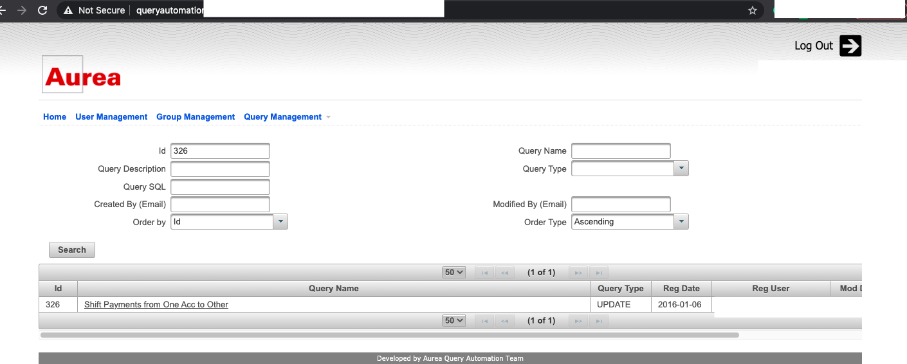Open the User Management menu item
This screenshot has width=907, height=364.
coord(111,117)
